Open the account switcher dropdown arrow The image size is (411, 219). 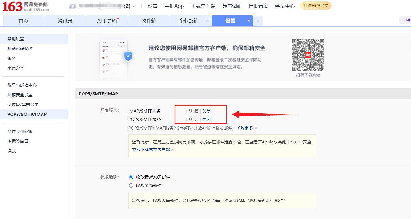click(x=134, y=6)
